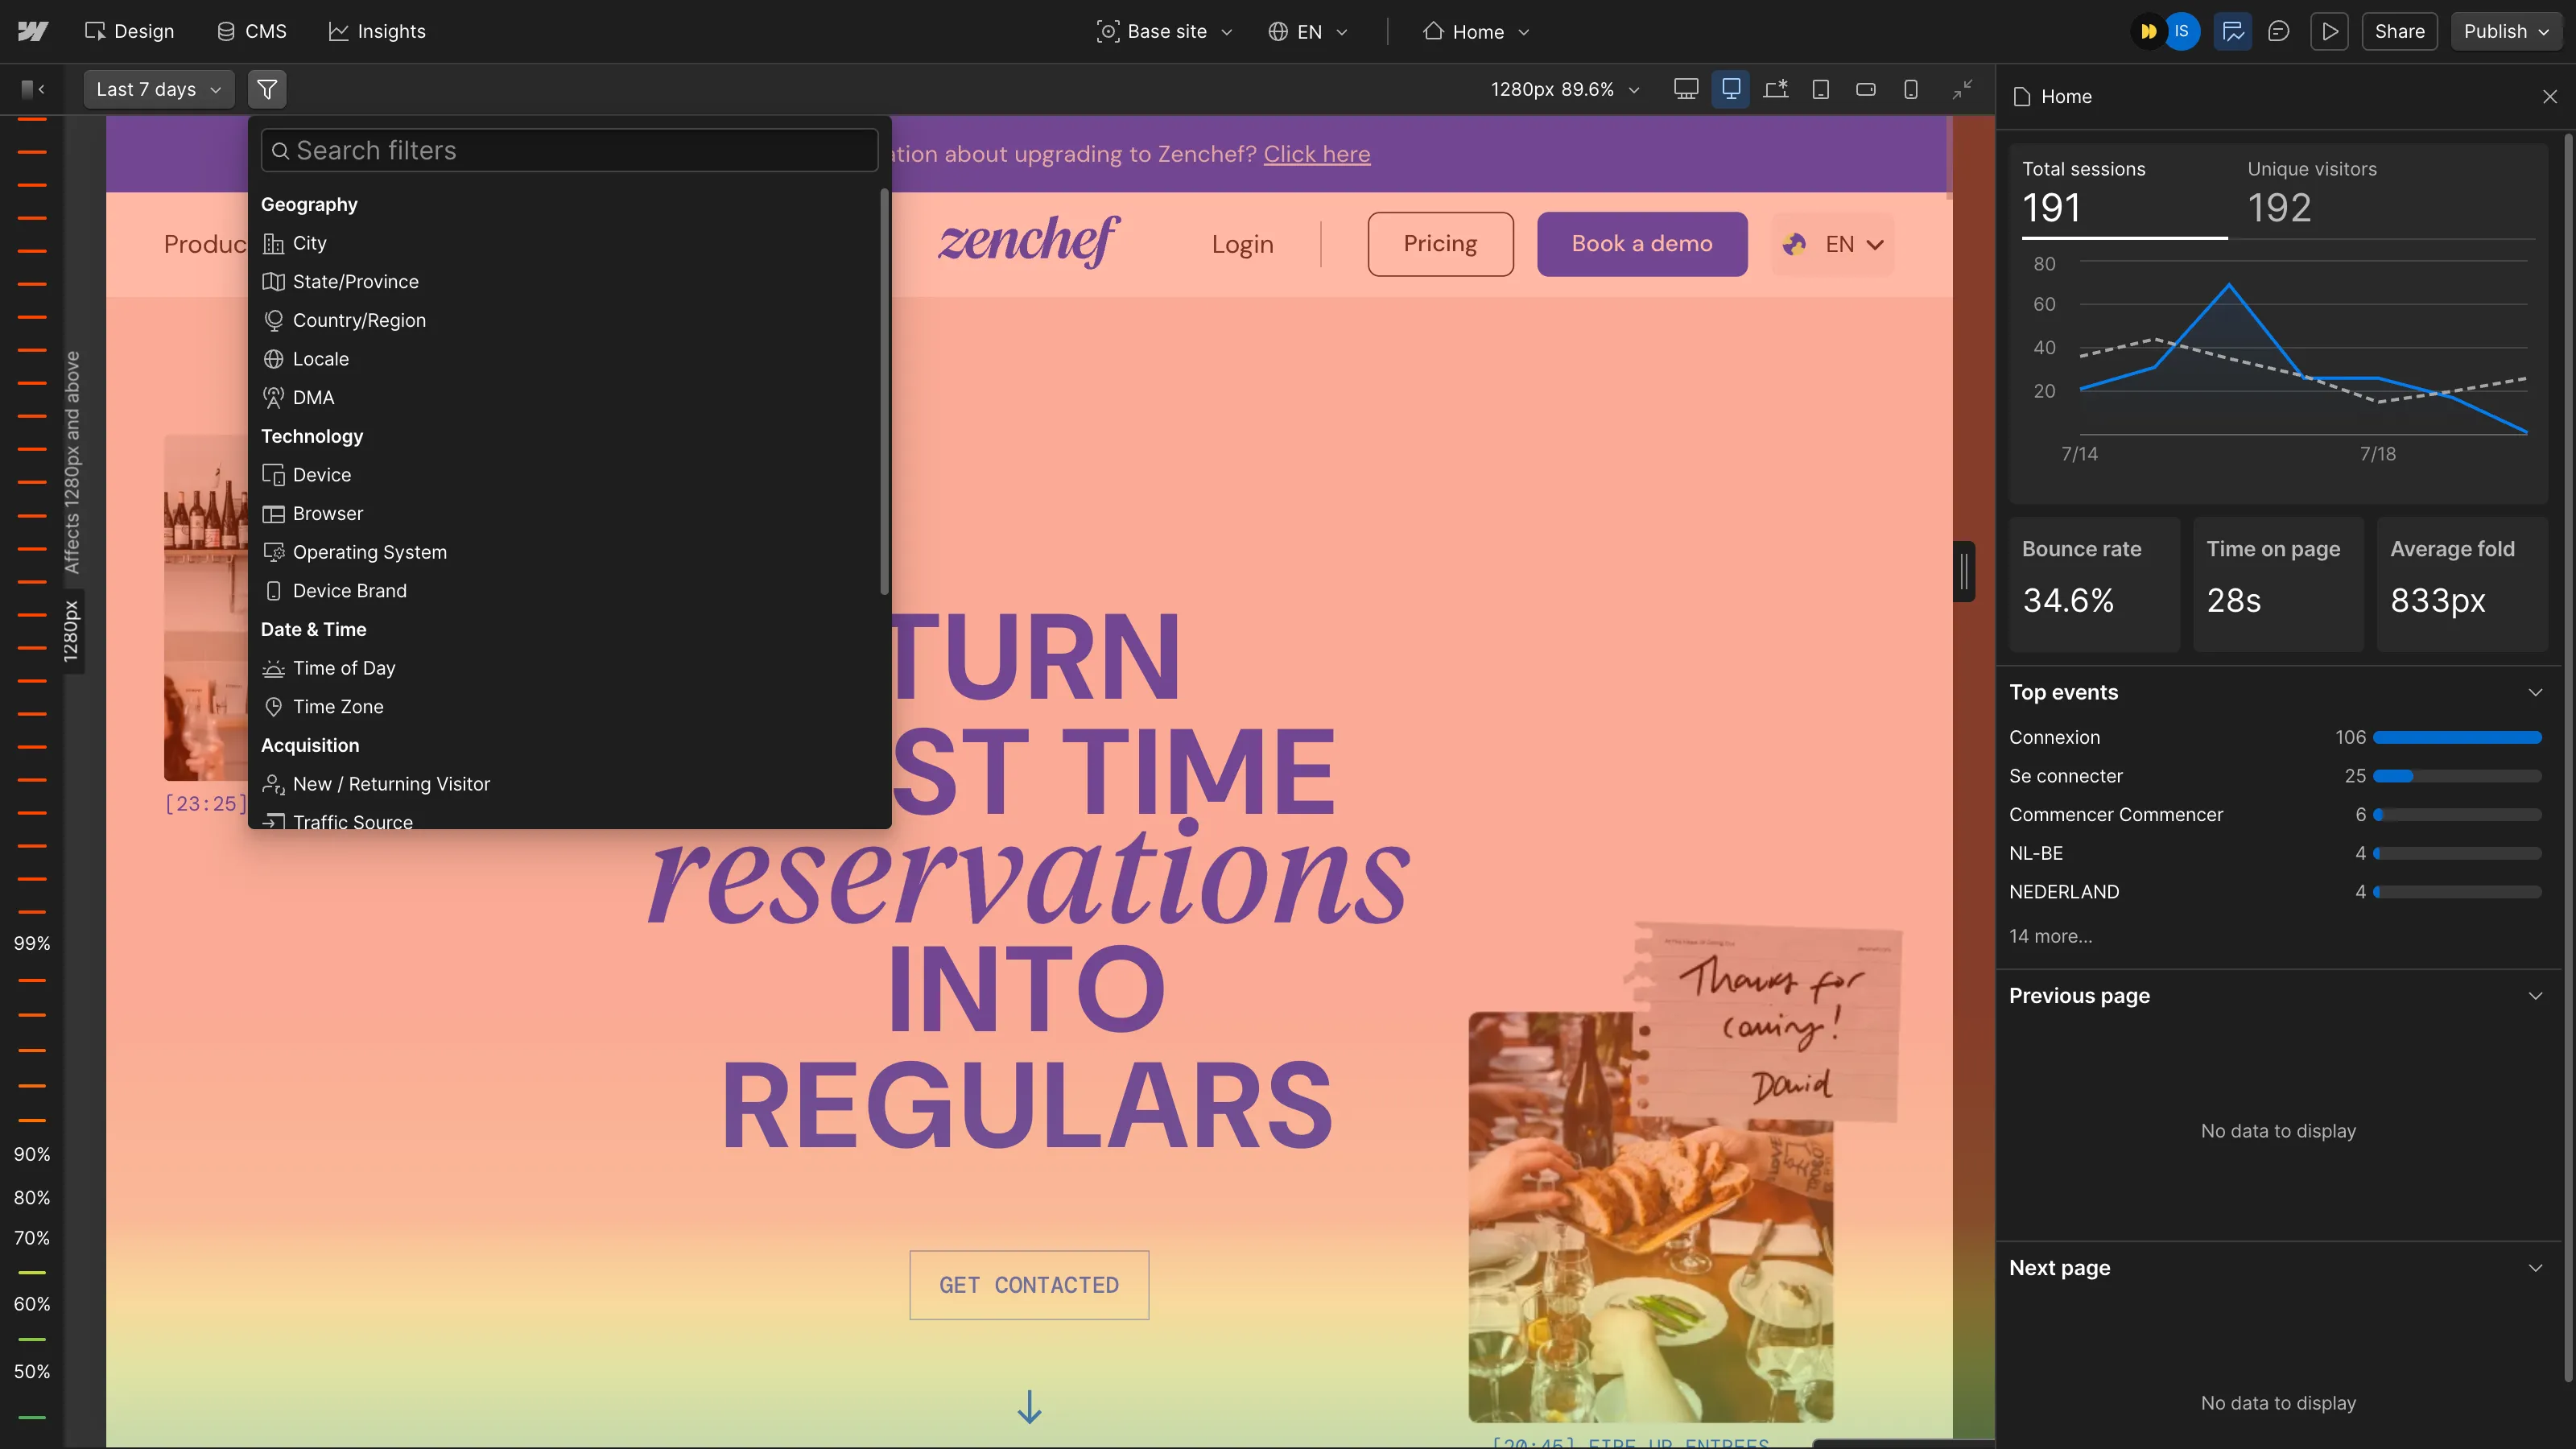Select the mobile portrait breakpoint icon
The image size is (2576, 1449).
[1911, 89]
